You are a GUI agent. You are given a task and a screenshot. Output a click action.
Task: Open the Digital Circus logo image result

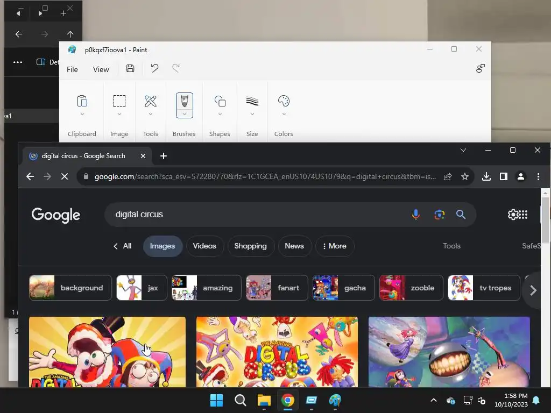coord(277,352)
